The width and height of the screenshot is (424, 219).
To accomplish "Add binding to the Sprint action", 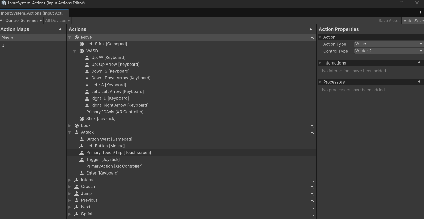I will 312,214.
